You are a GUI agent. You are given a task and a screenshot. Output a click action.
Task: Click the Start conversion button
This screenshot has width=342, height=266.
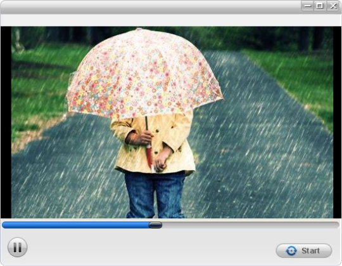tap(304, 251)
